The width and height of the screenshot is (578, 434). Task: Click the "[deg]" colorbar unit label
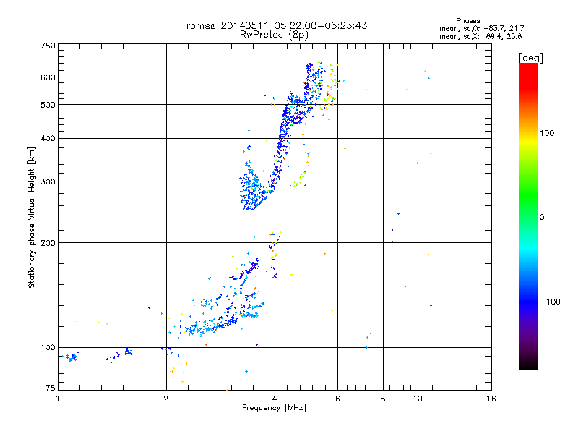click(x=530, y=58)
